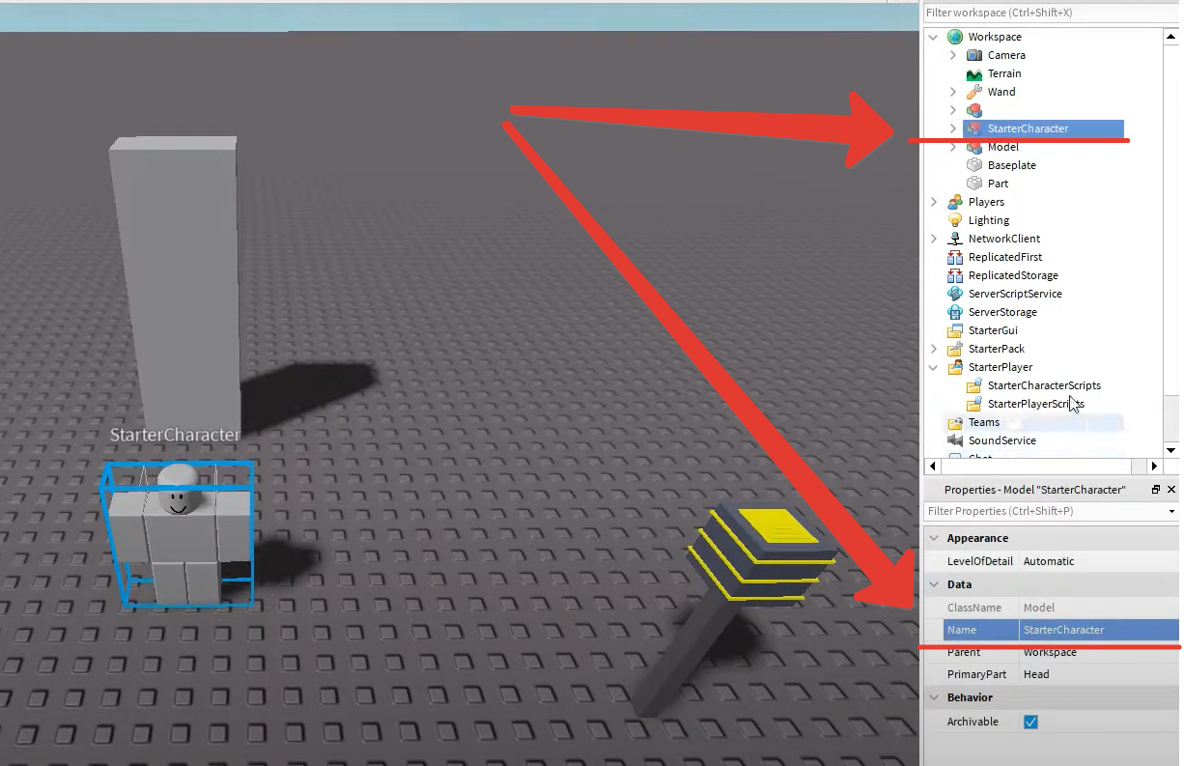
Task: Expand the Model node arrow
Action: 953,147
